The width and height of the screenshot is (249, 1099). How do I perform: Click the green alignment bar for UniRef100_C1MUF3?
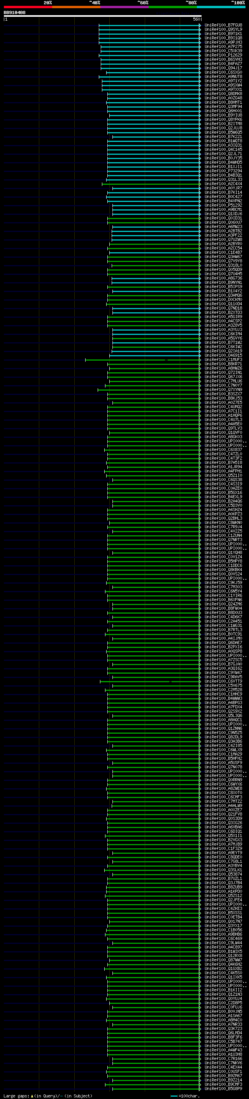143,360
